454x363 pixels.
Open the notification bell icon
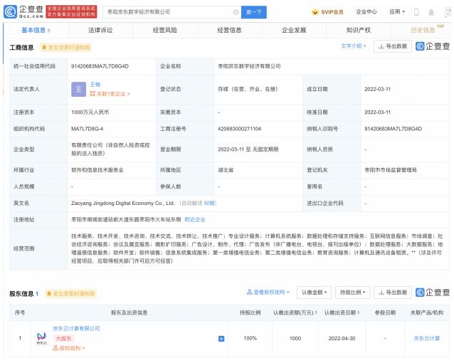[433, 12]
